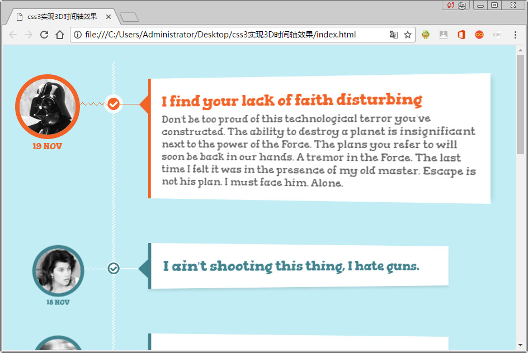528x353 pixels.
Task: Click heading 'I ain't shooting this thing, I hate guns.'
Action: tap(291, 266)
